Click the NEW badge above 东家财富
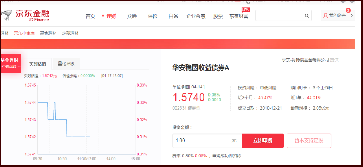Image resolution: width=363 pixels, height=167 pixels. click(246, 10)
